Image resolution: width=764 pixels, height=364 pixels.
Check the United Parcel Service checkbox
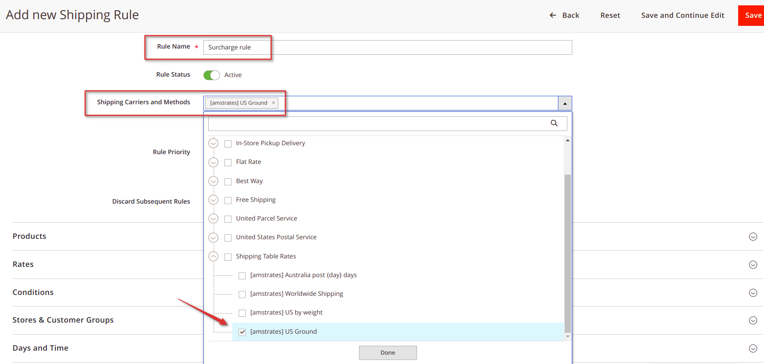(x=228, y=219)
